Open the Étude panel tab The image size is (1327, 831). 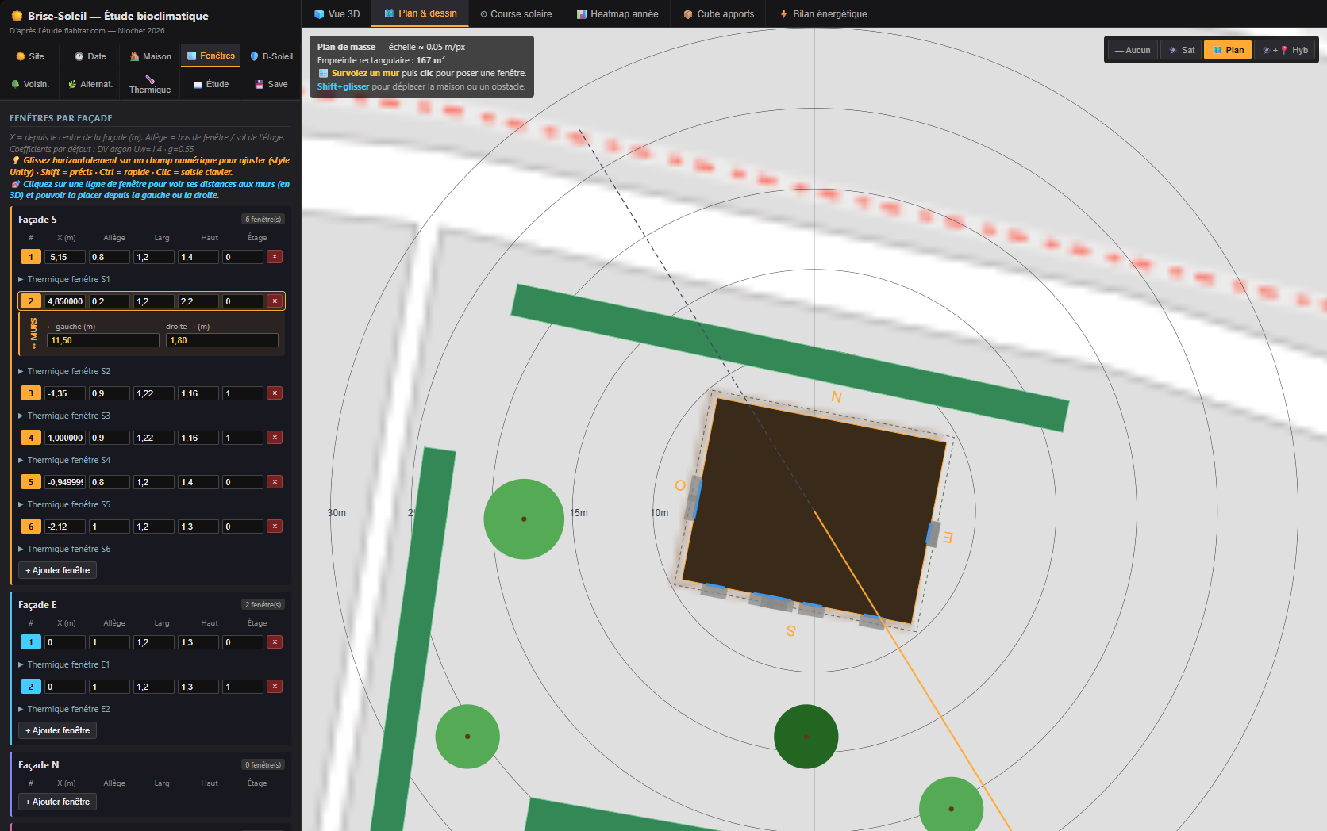[211, 84]
